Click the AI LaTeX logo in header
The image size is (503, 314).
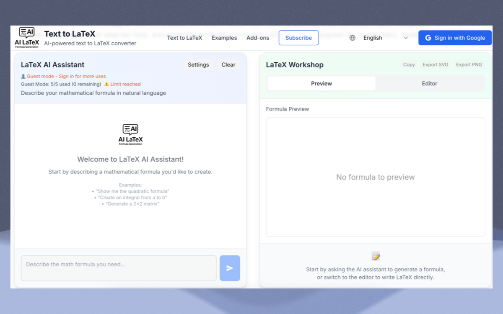[27, 38]
